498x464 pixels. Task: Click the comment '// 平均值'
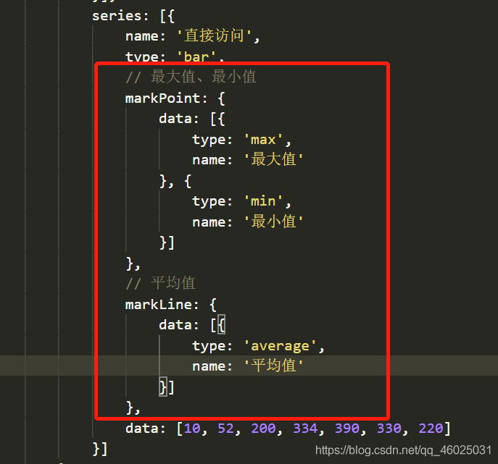click(160, 283)
